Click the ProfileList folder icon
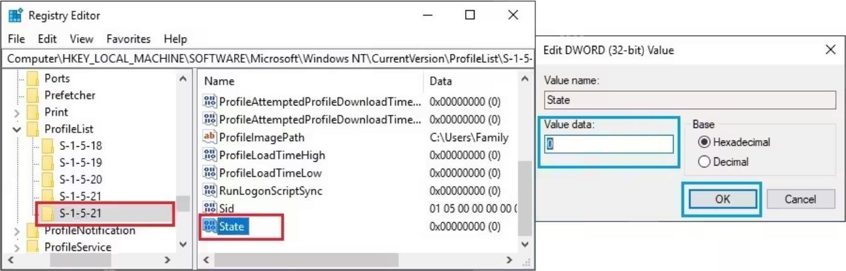The width and height of the screenshot is (846, 271). click(33, 129)
